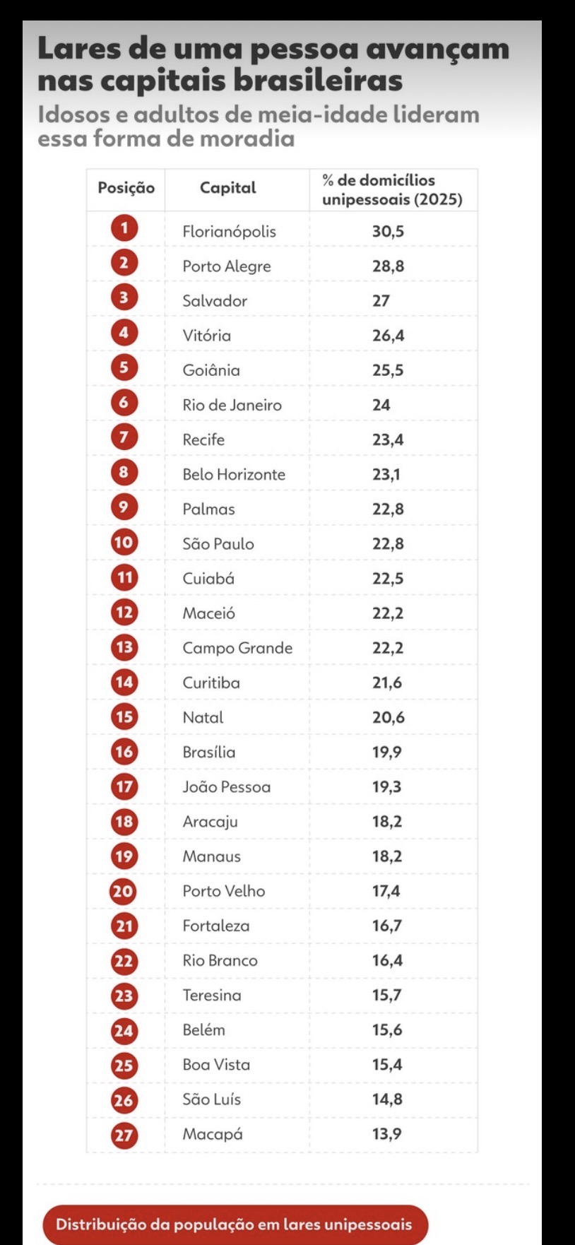The image size is (575, 1245).
Task: Click the Florianópolis capital name
Action: (229, 232)
